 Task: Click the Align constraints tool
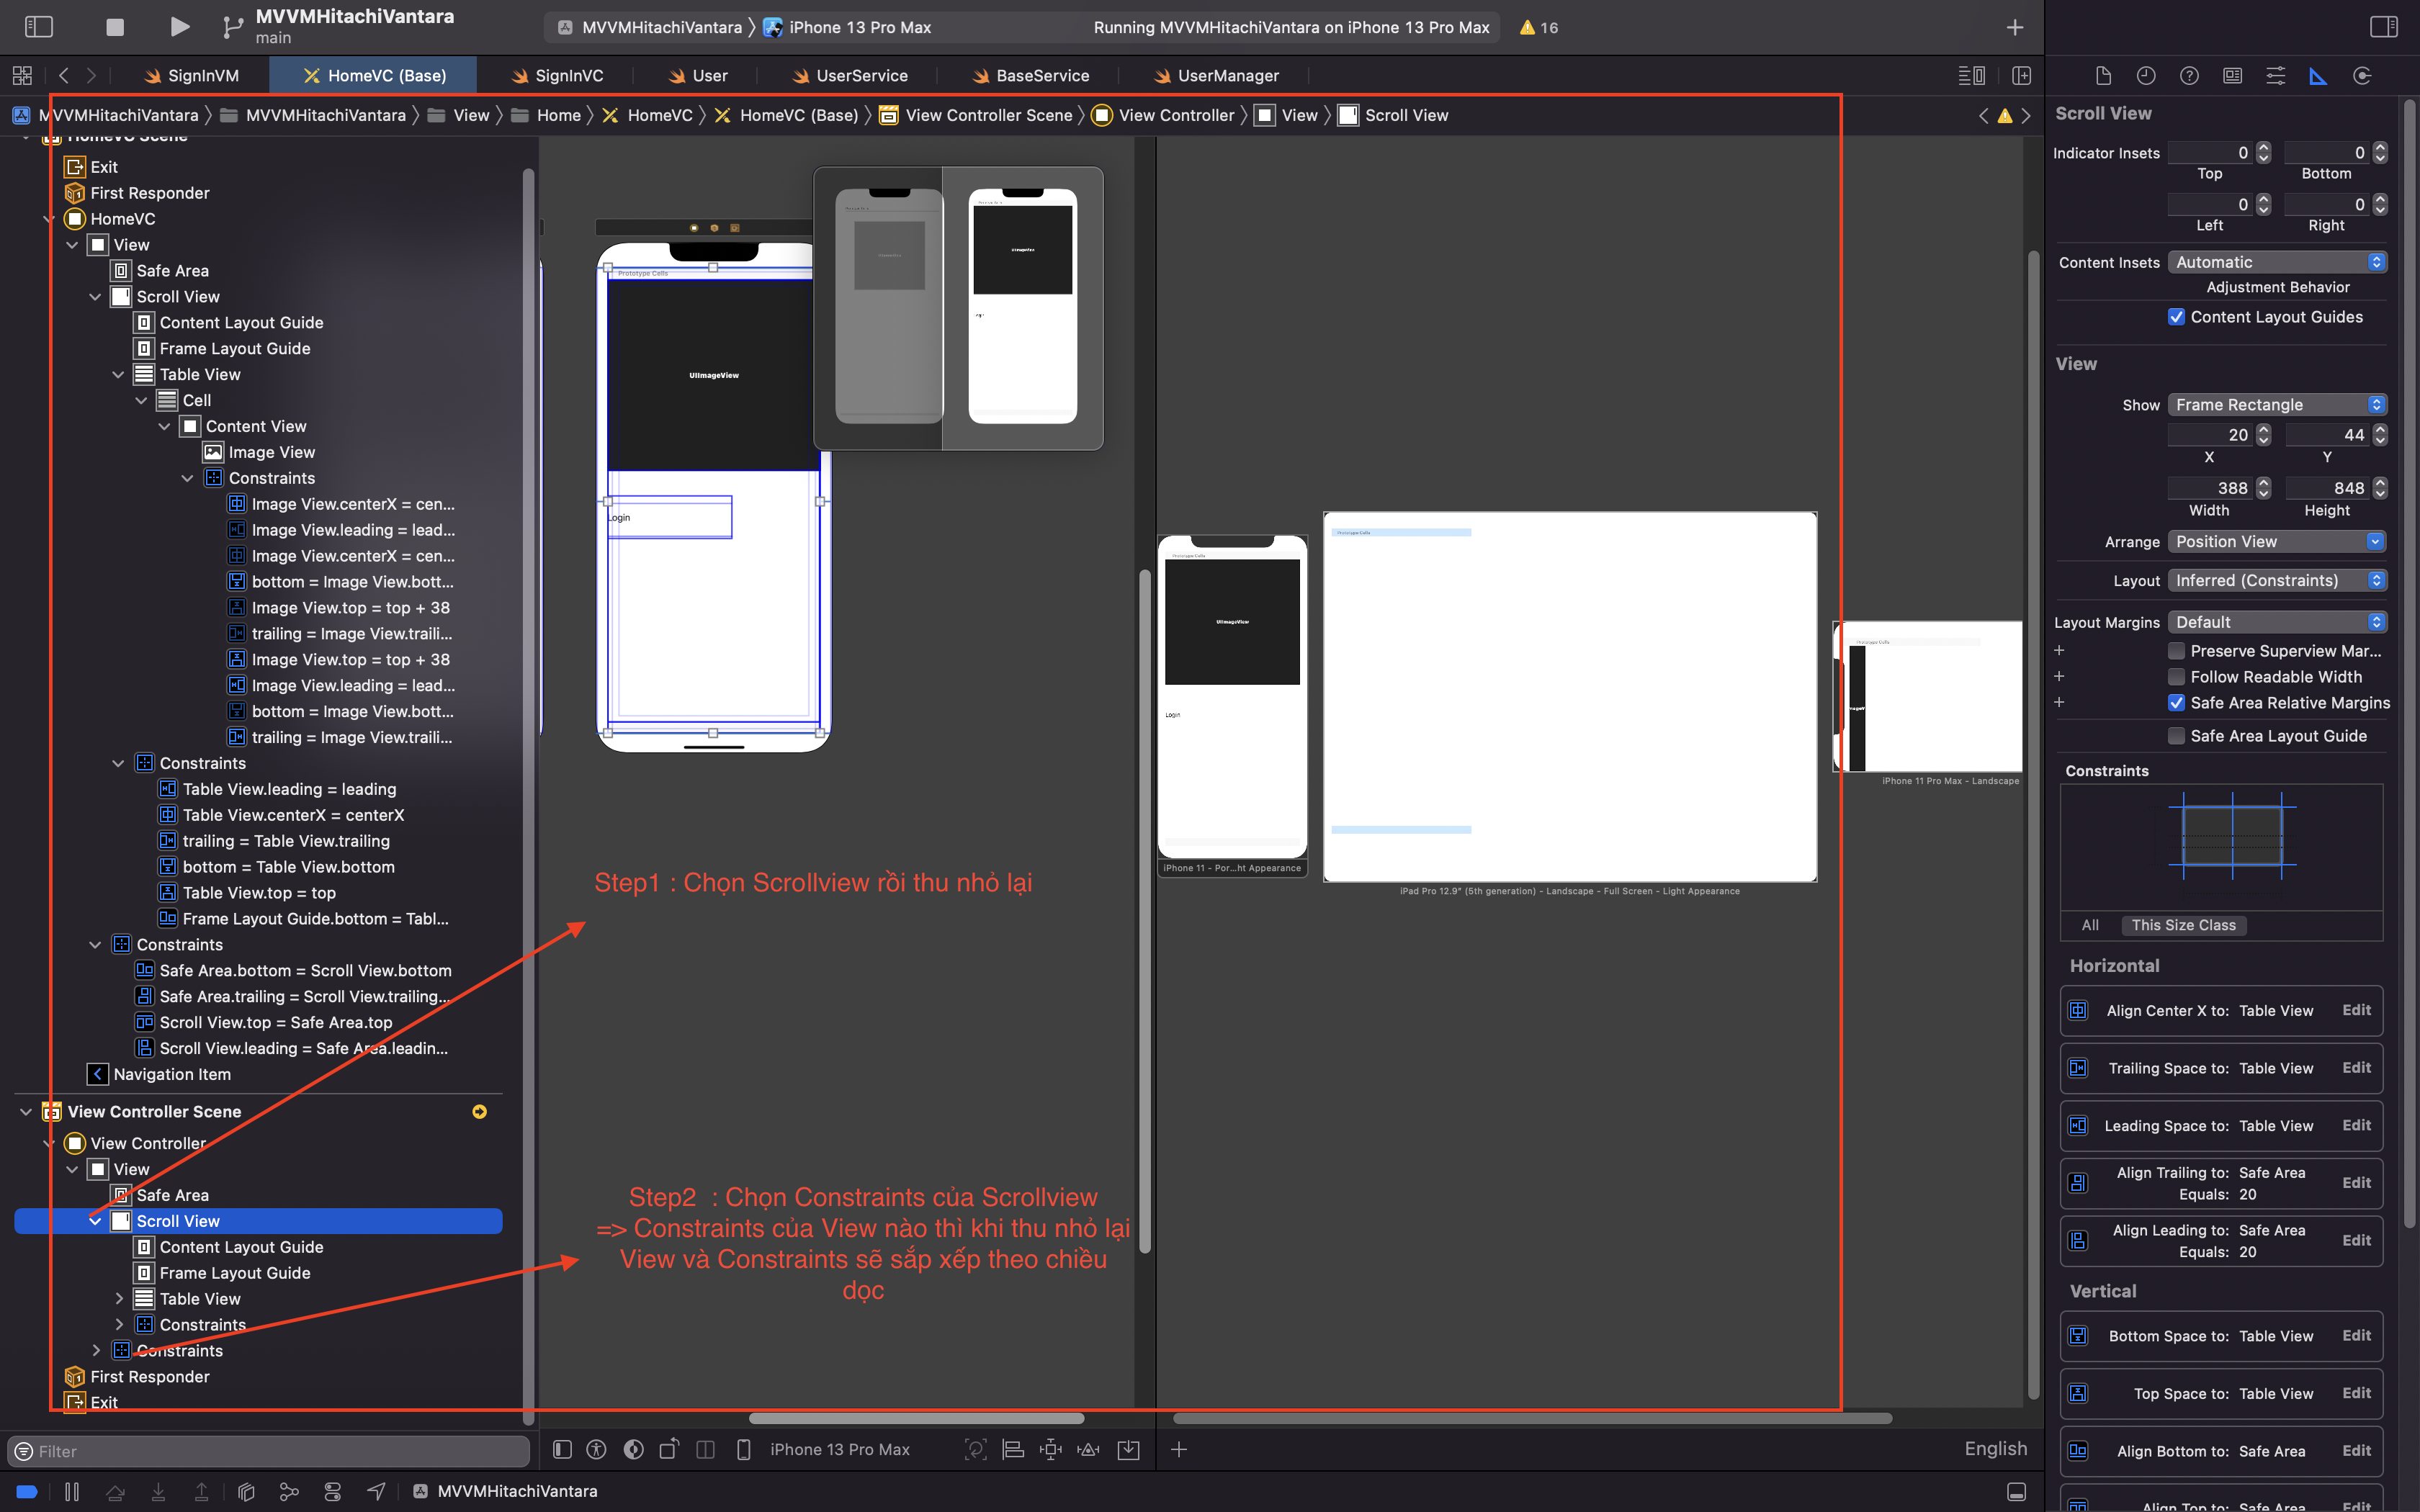coord(1013,1449)
